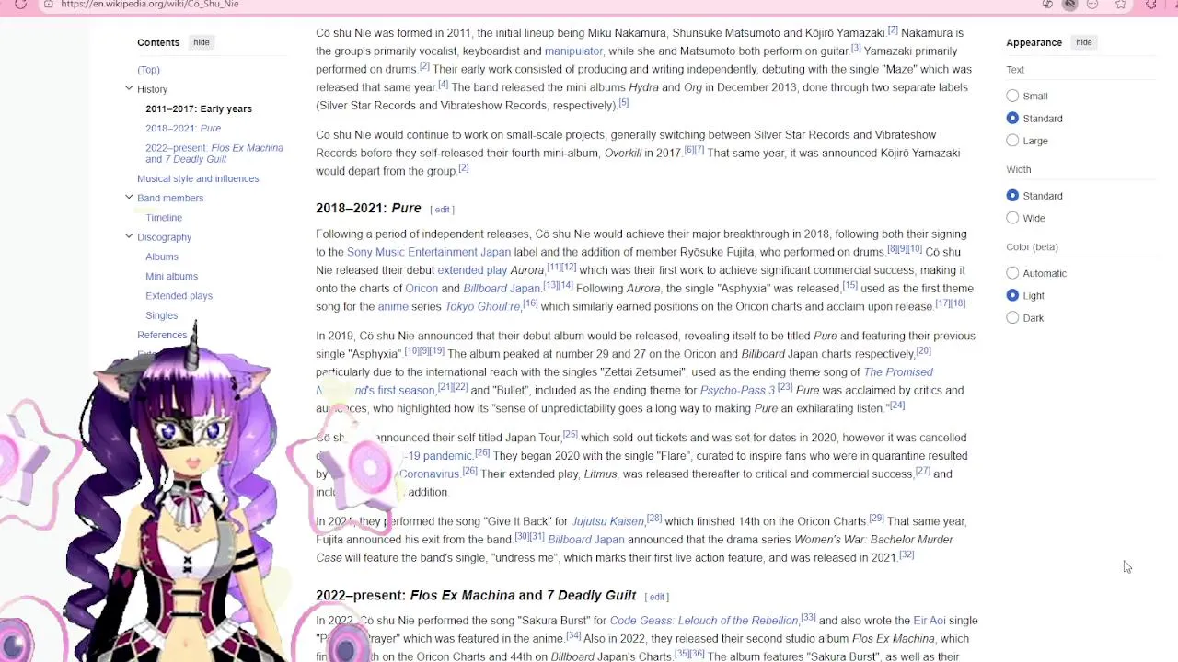Go to 2011–2017: Early years entry
Image resolution: width=1178 pixels, height=662 pixels.
coord(199,108)
